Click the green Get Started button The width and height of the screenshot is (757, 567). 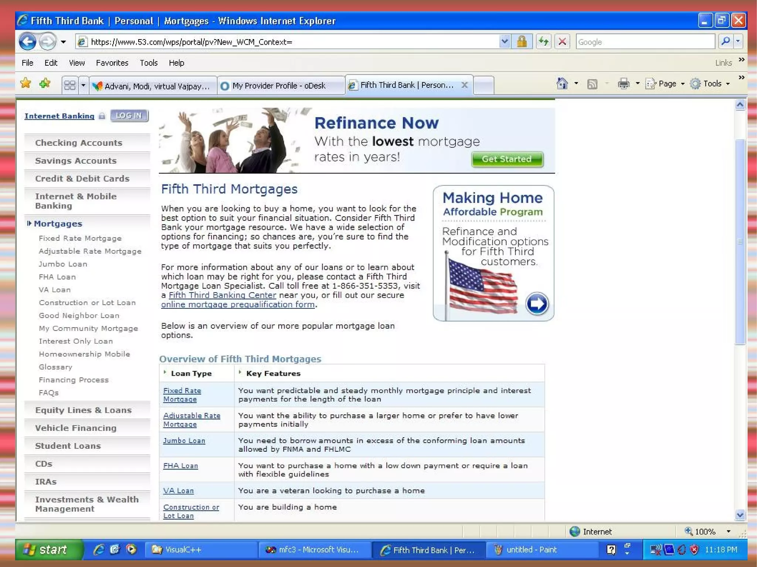pyautogui.click(x=507, y=159)
